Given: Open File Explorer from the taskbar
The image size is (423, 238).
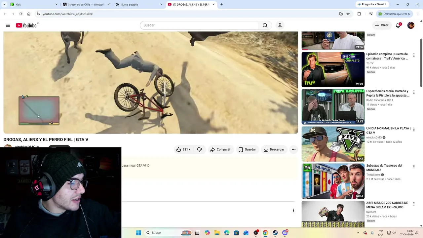Looking at the screenshot, I should click(217, 233).
